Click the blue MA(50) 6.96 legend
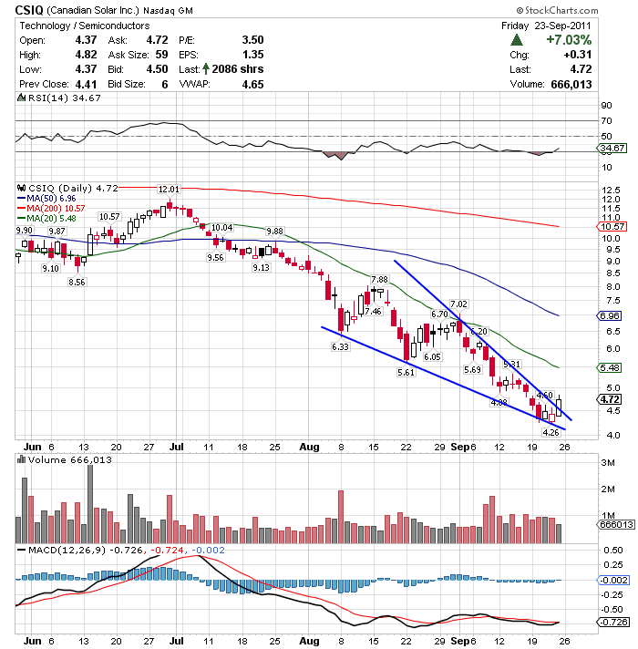 point(46,199)
